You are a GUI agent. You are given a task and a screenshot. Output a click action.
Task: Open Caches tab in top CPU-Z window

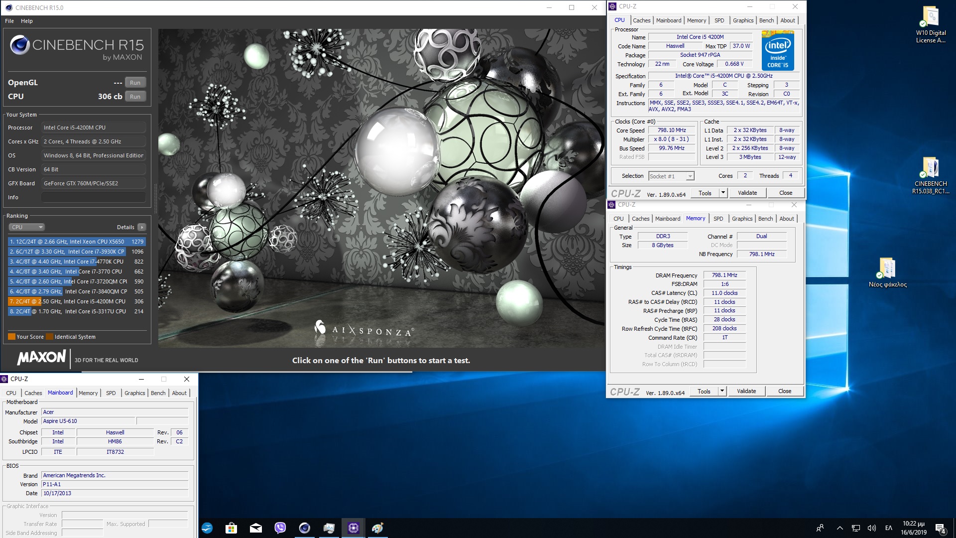click(641, 20)
